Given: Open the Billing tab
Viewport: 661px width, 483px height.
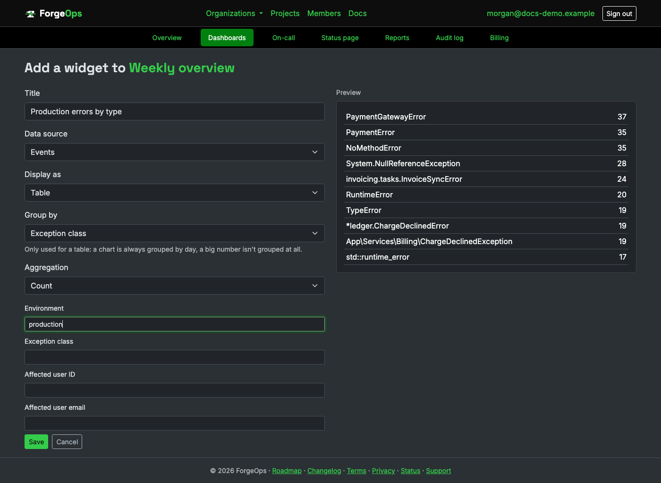Looking at the screenshot, I should click(x=499, y=38).
